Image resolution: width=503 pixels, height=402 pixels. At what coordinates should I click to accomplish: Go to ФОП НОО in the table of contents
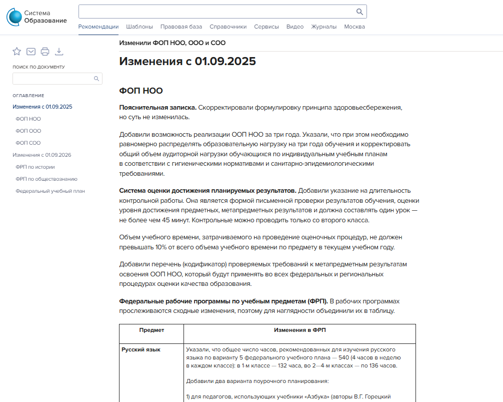pos(28,119)
